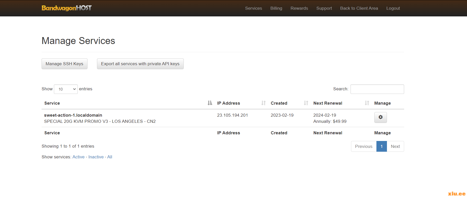Sort by Created column sort icon

[306, 103]
